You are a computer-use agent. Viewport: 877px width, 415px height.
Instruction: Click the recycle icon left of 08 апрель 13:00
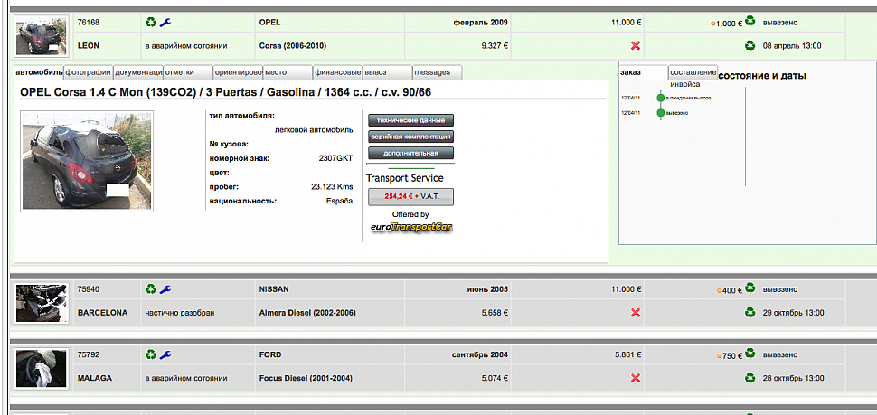(750, 45)
